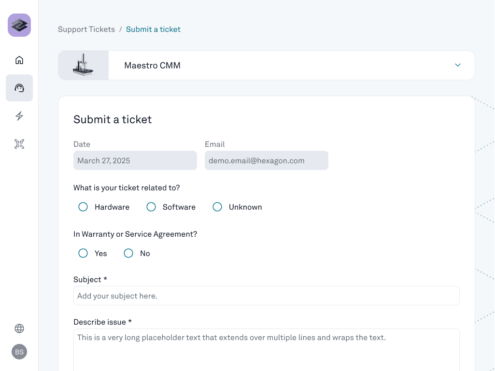Select the Software radio button
This screenshot has width=495, height=371.
(151, 207)
